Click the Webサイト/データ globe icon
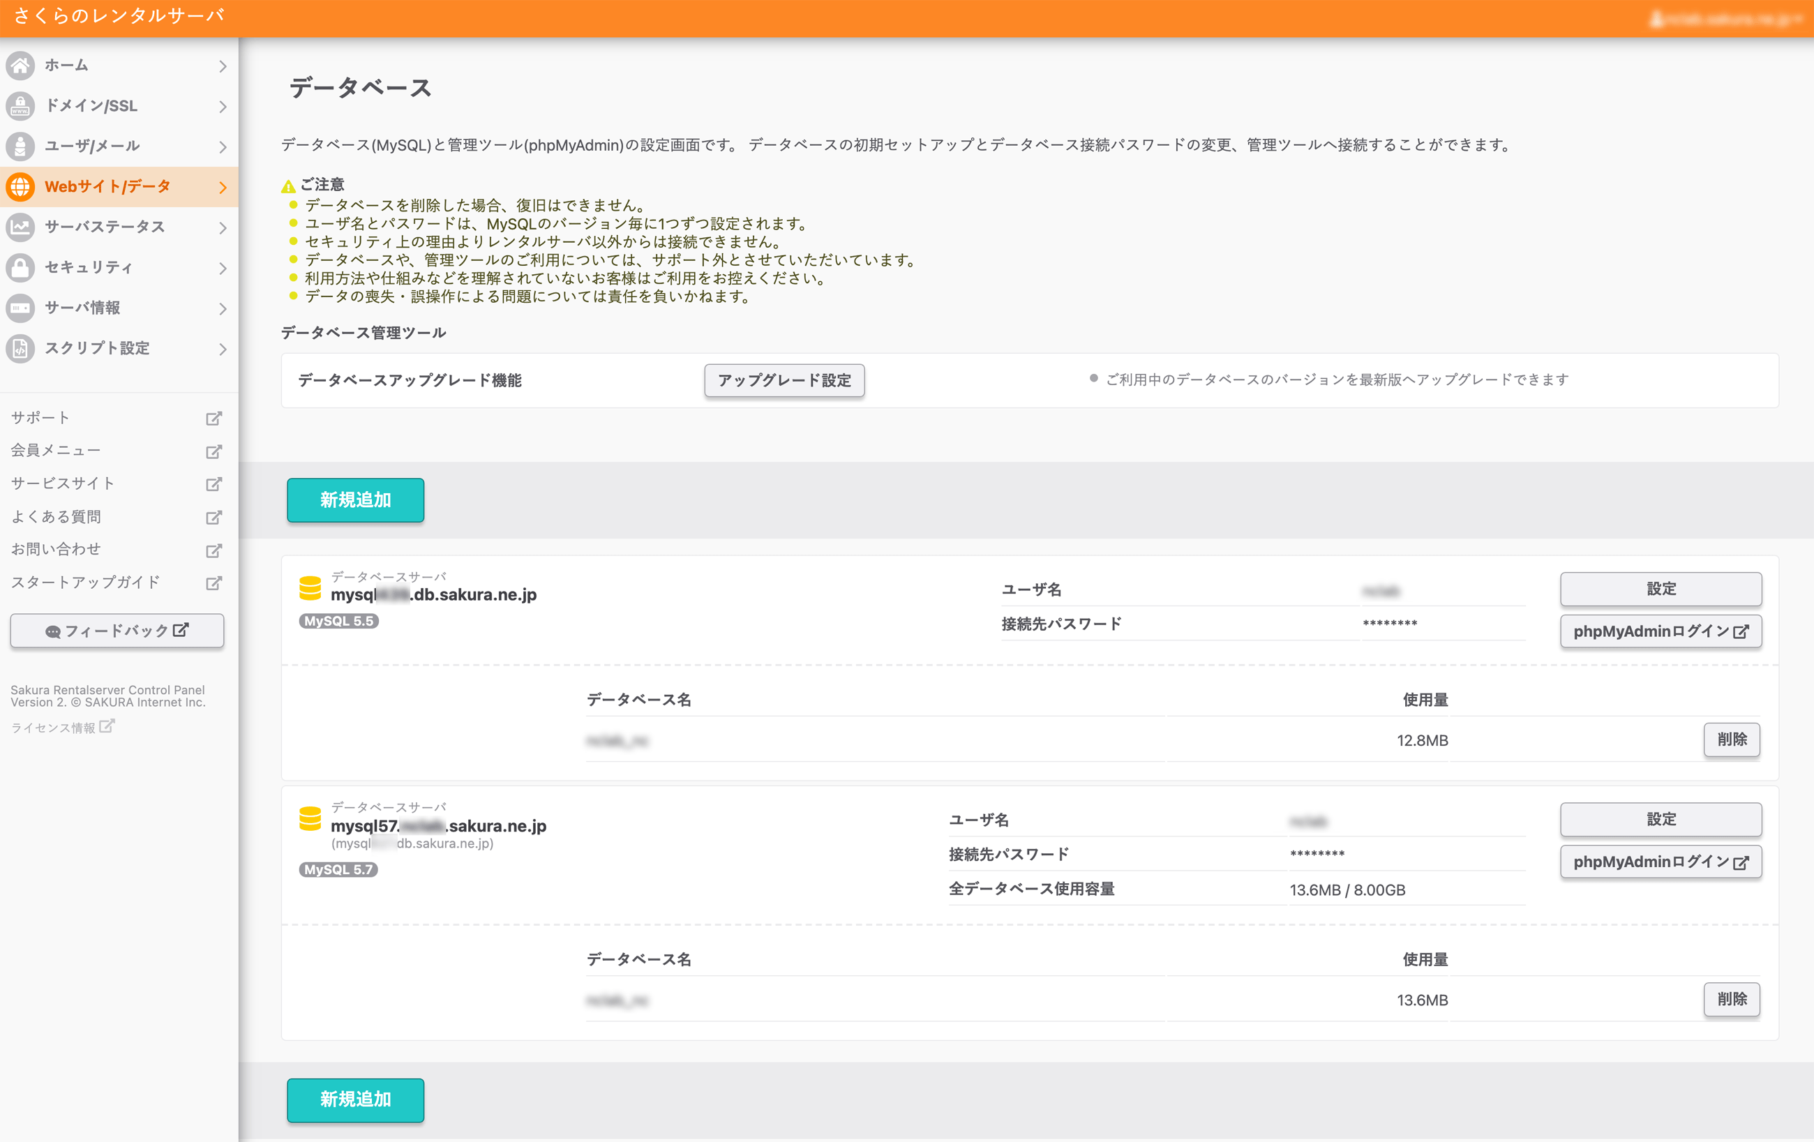Image resolution: width=1814 pixels, height=1142 pixels. tap(20, 187)
